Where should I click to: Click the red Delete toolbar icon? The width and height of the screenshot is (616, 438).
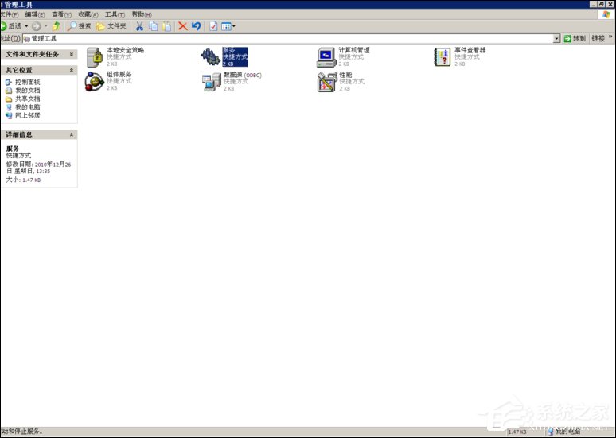[183, 26]
